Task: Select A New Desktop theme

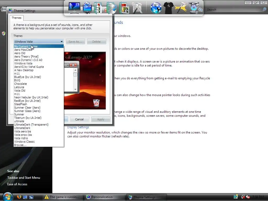Action: (39, 70)
